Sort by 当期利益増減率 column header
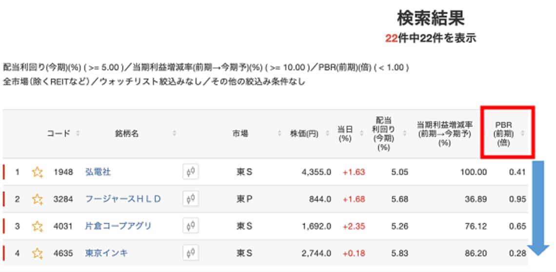This screenshot has height=272, width=556. [444, 134]
